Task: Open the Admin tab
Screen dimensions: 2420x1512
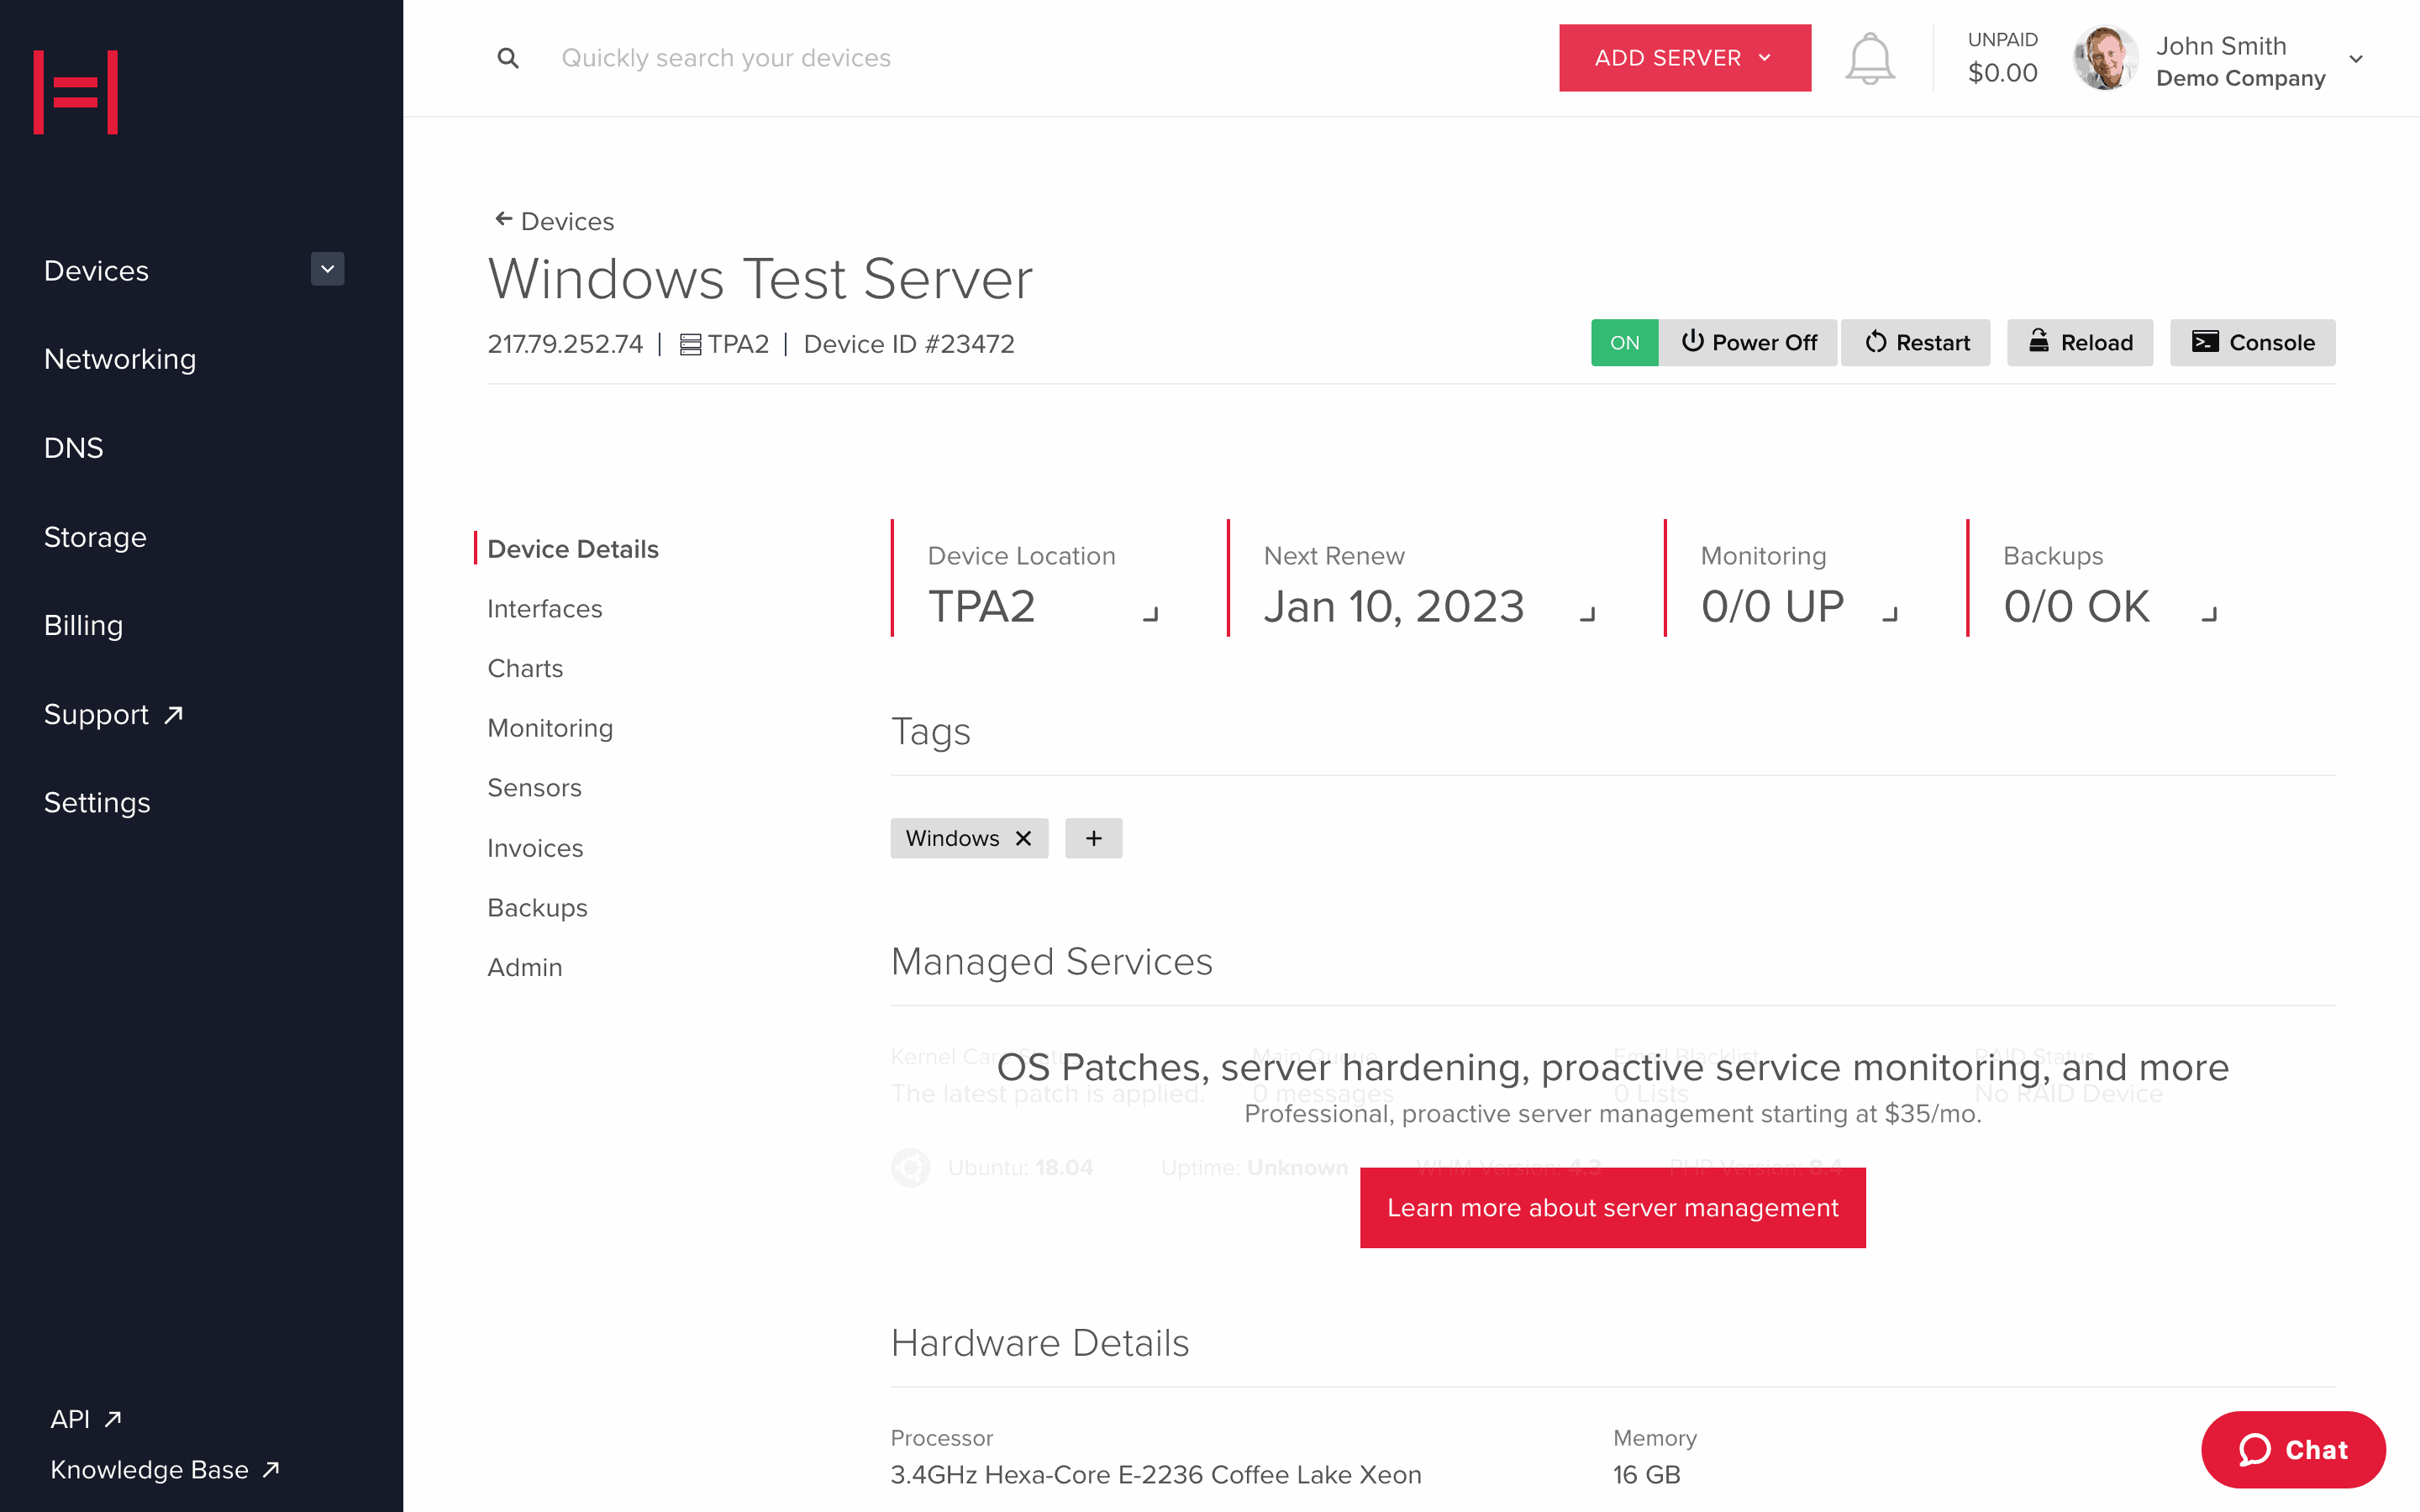Action: click(x=525, y=967)
